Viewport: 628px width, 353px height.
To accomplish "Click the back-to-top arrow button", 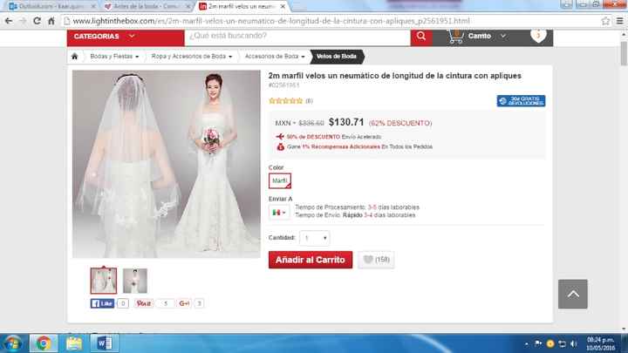I will 573,295.
